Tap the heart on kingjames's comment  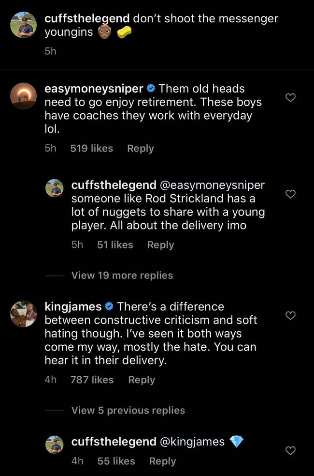[290, 316]
